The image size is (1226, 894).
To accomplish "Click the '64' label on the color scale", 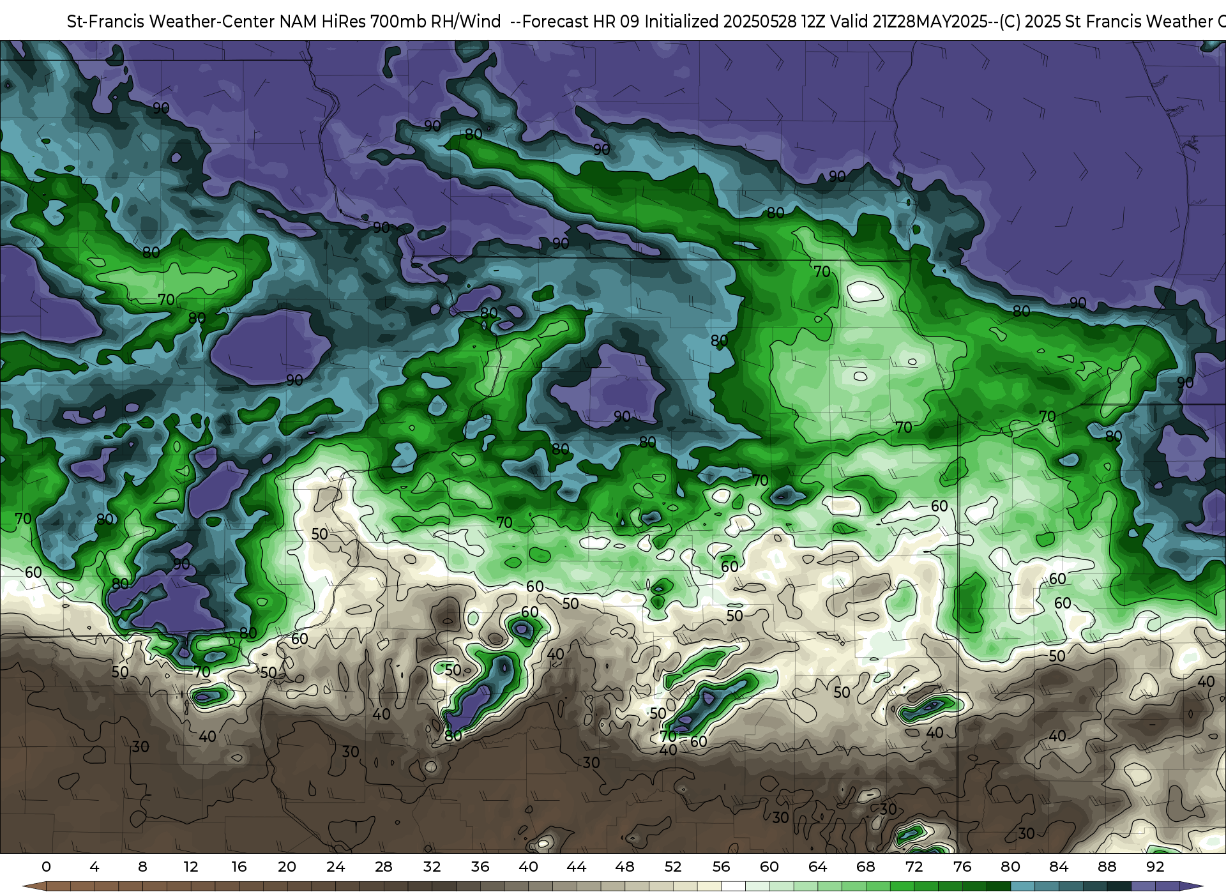I will (818, 867).
